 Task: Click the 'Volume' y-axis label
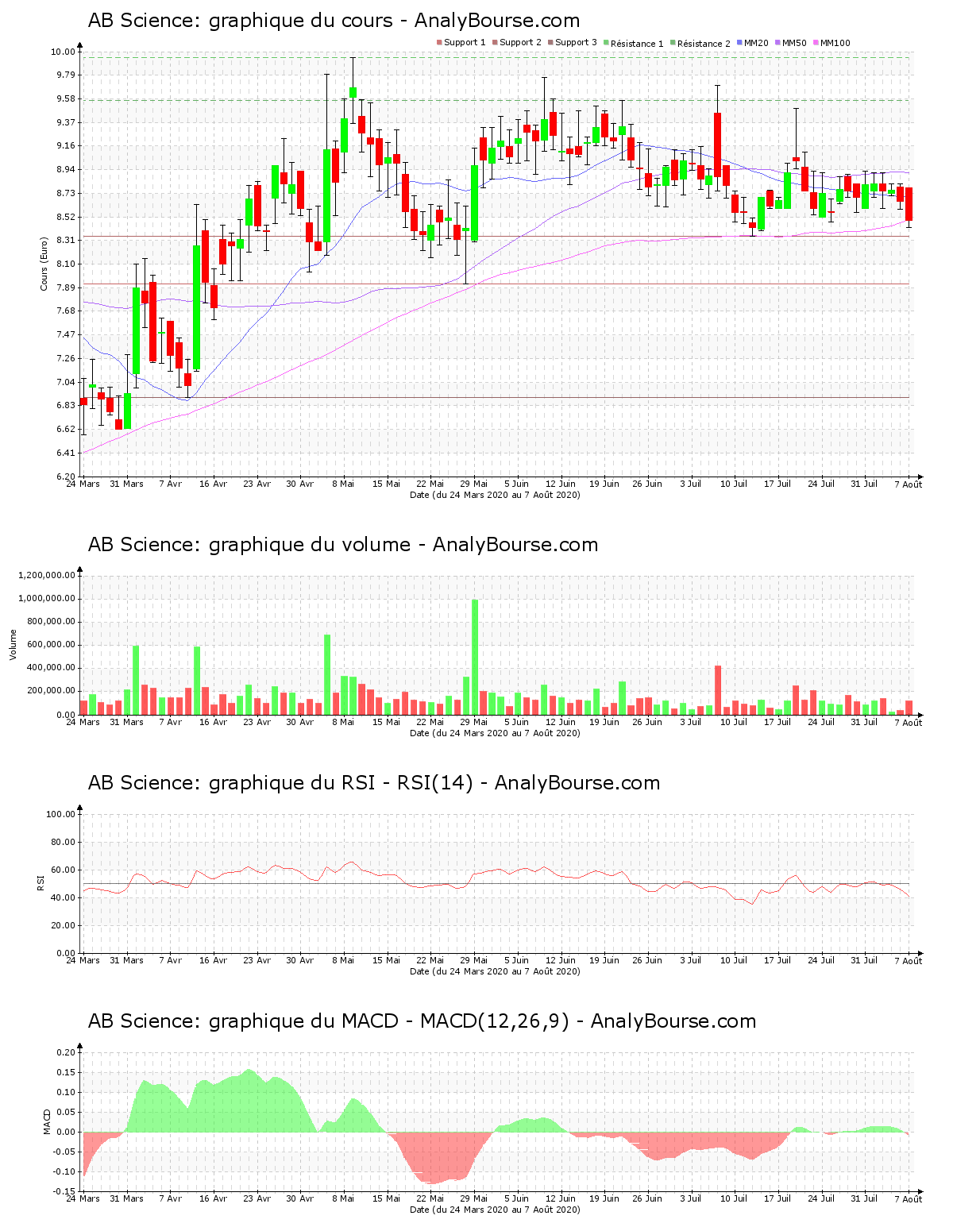pos(13,644)
